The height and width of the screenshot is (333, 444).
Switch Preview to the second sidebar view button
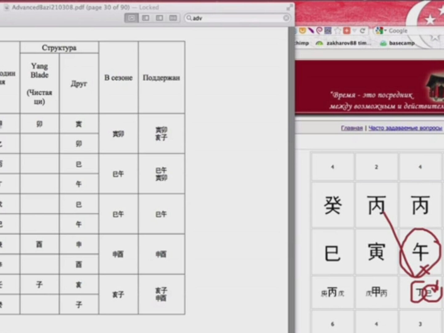click(146, 18)
